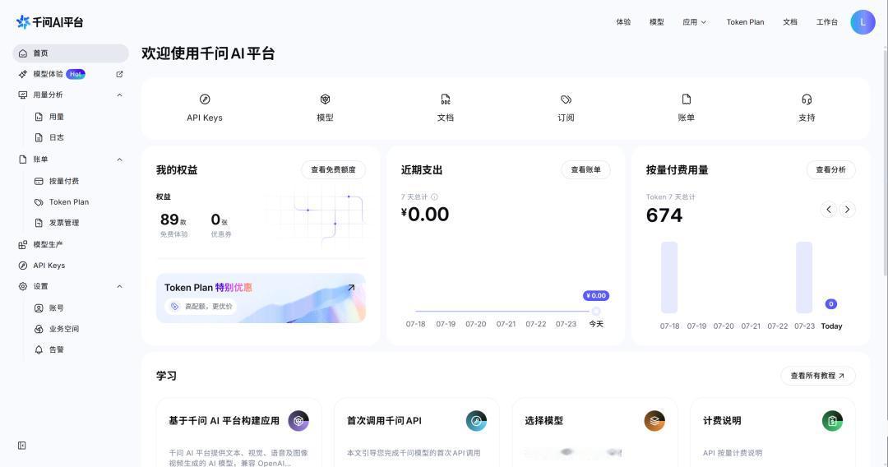
Task: Open 文档 in the top navigation
Action: pos(790,22)
